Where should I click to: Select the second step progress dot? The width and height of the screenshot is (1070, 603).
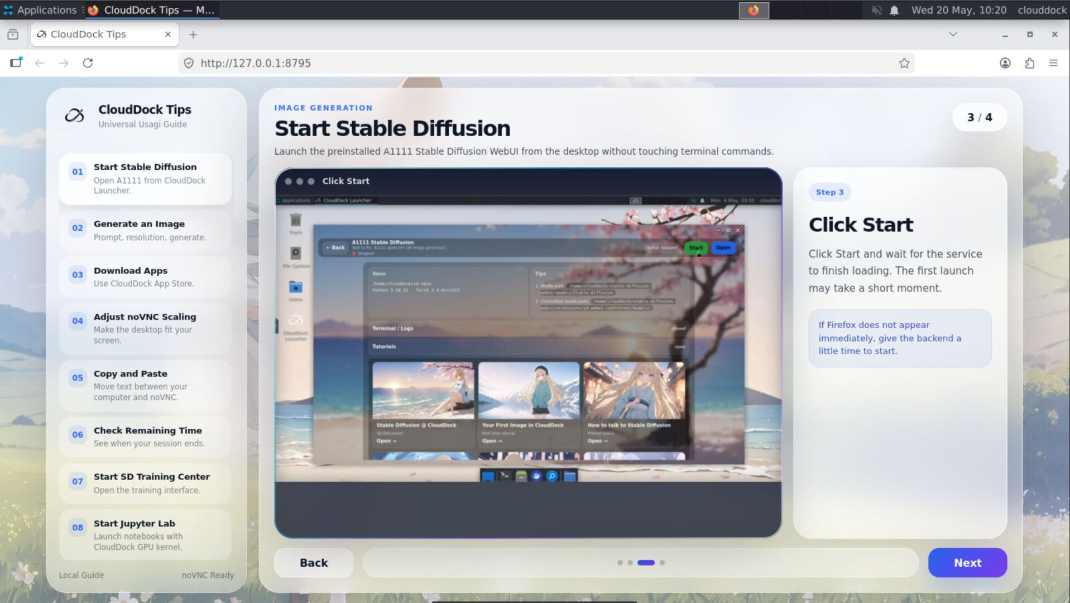coord(630,563)
